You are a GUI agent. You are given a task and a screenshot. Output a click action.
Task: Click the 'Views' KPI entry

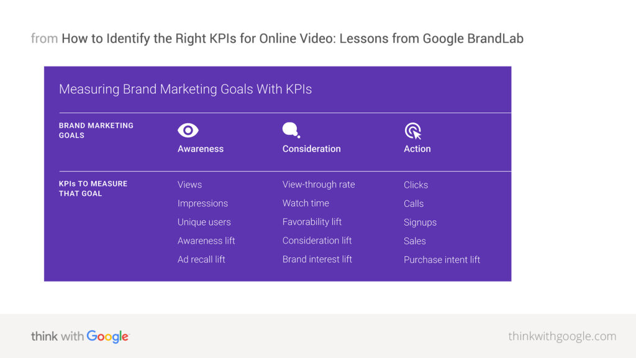click(189, 185)
